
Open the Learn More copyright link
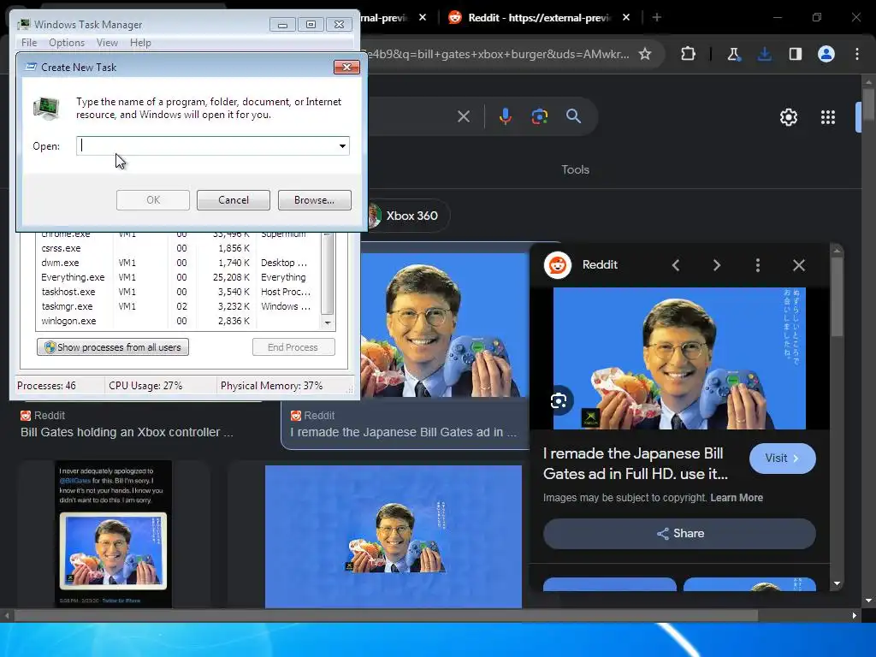pos(737,498)
